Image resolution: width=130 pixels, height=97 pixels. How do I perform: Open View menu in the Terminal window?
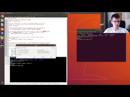click(83, 32)
